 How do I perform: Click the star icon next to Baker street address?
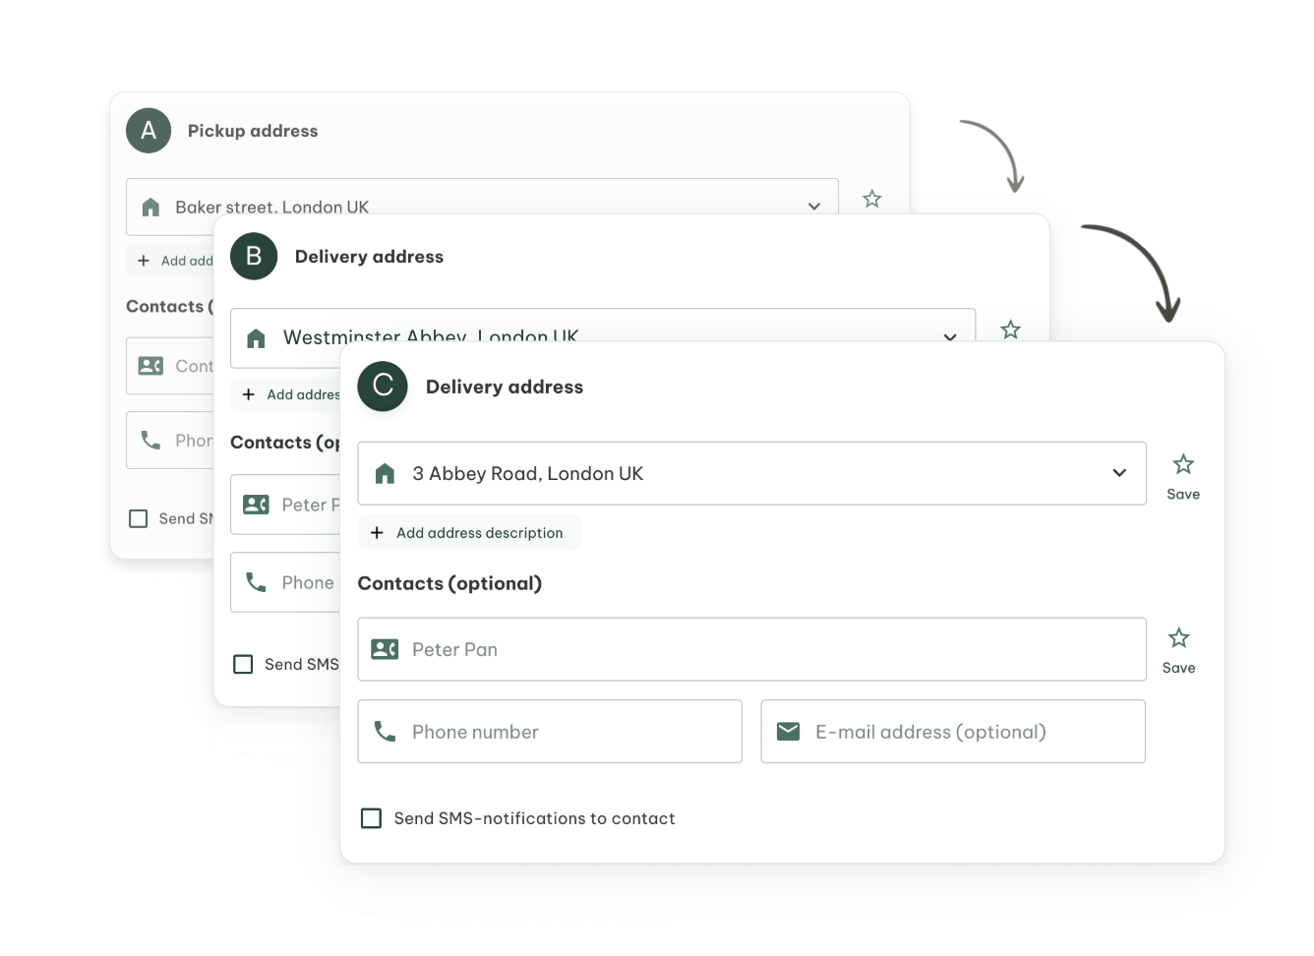[x=871, y=199]
